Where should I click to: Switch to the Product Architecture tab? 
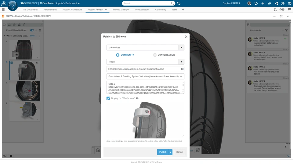click(72, 9)
